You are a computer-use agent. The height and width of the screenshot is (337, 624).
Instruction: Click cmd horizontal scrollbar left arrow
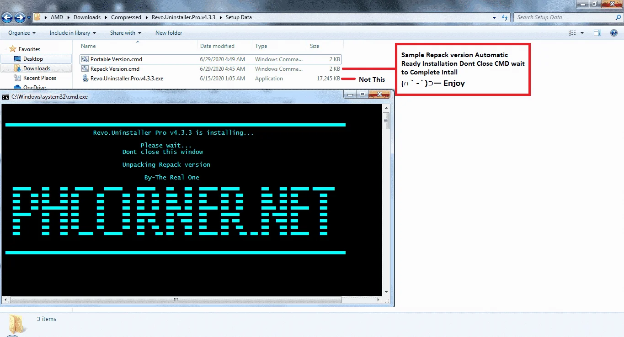[5, 300]
